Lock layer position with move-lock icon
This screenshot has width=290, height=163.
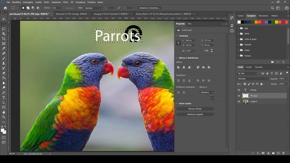253,84
